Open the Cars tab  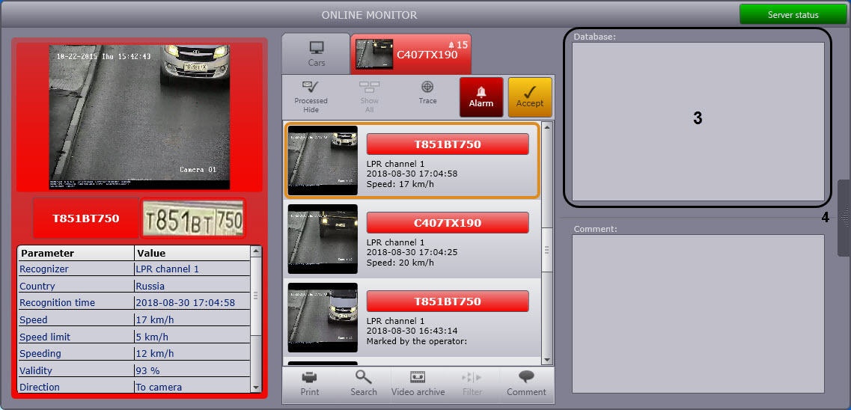point(317,54)
